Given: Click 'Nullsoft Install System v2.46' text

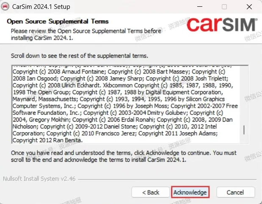Looking at the screenshot, I should (x=39, y=179).
